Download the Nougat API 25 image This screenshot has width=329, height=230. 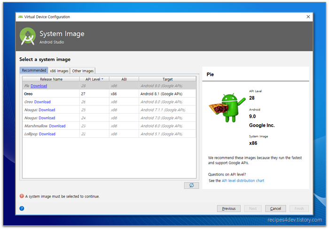47,110
